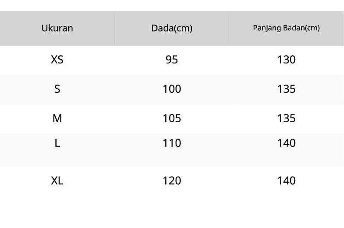The image size is (344, 228).
Task: Click the chest value 120
Action: pyautogui.click(x=172, y=181)
